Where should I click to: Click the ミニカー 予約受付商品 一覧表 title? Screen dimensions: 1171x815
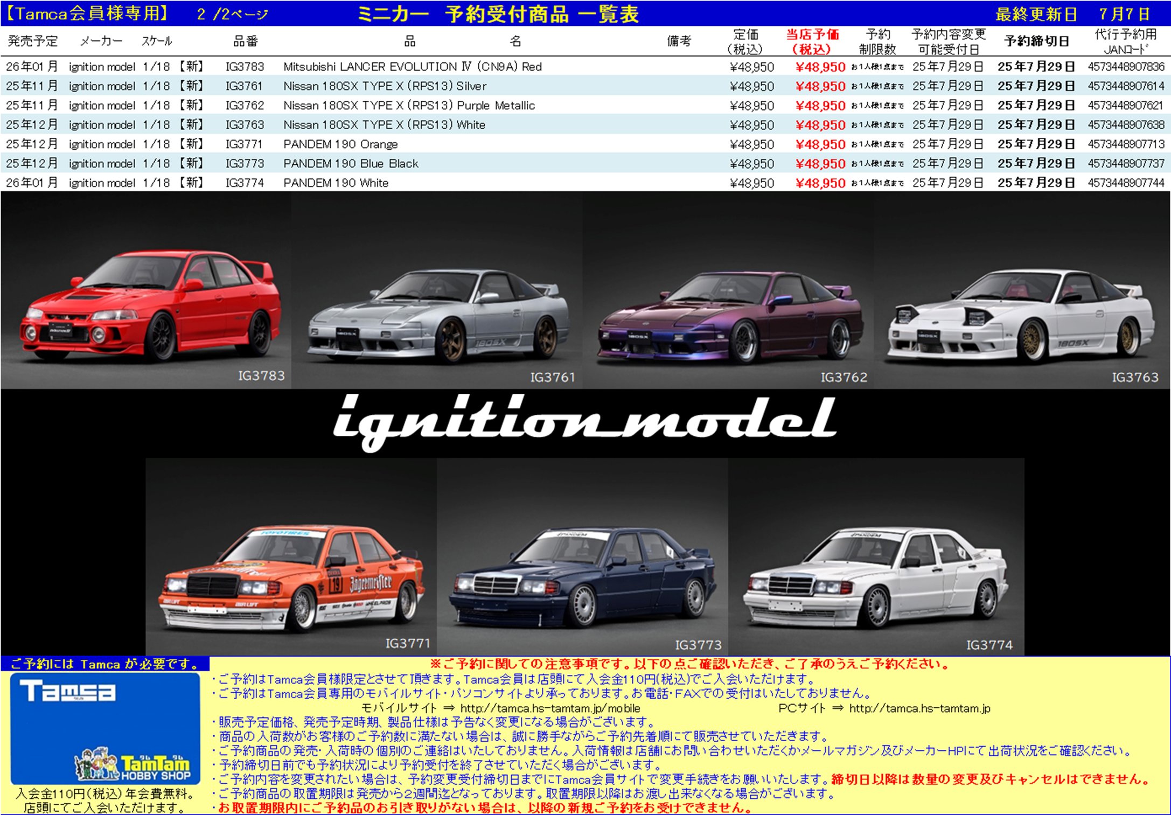[x=498, y=14]
